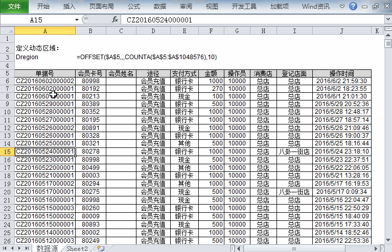Click cell CZ20160602000002

(x=45, y=81)
